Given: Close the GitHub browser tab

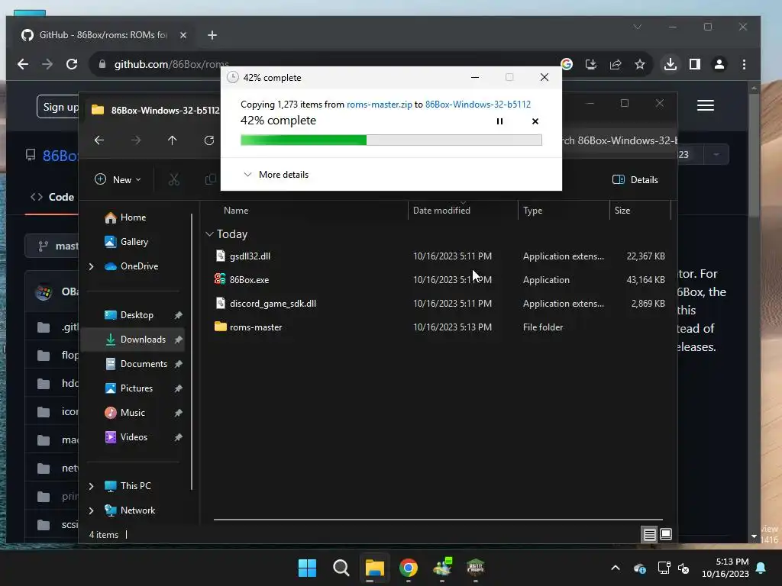Looking at the screenshot, I should click(x=183, y=35).
